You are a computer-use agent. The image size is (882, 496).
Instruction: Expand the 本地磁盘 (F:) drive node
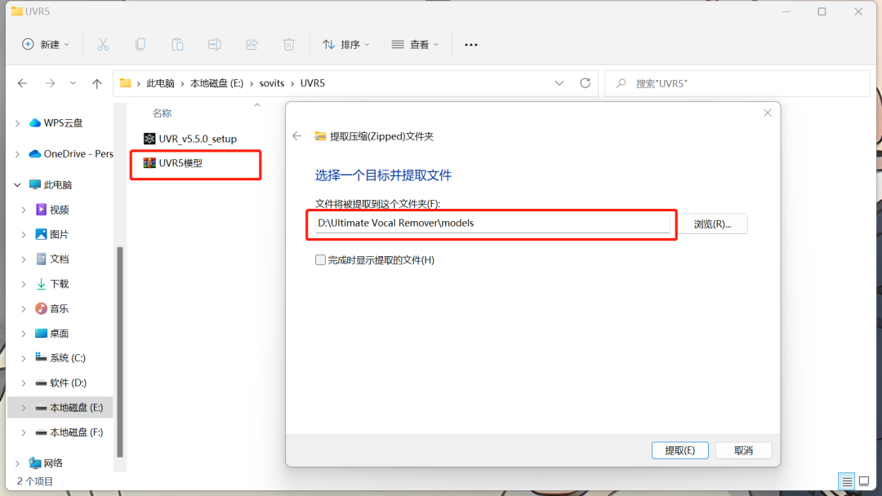coord(24,432)
